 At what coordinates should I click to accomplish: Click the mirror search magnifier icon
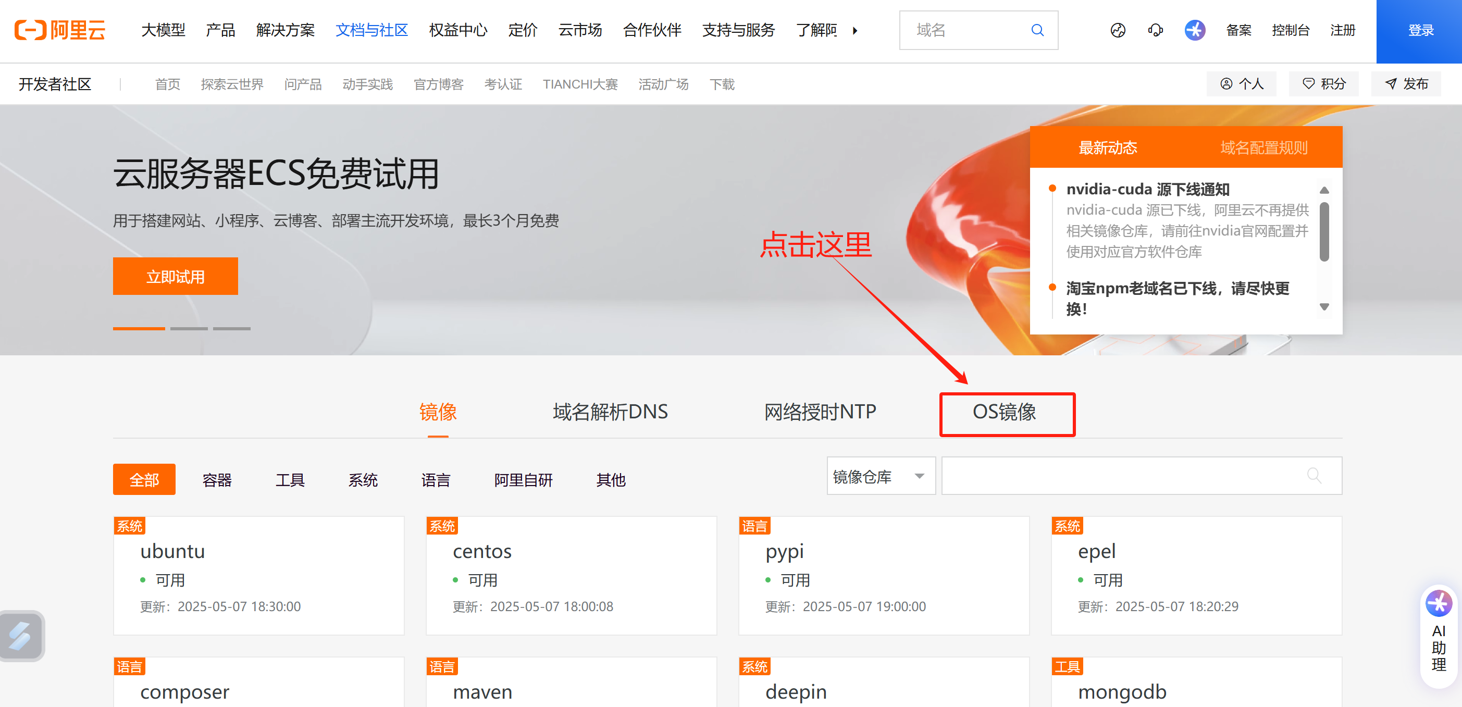click(x=1314, y=476)
